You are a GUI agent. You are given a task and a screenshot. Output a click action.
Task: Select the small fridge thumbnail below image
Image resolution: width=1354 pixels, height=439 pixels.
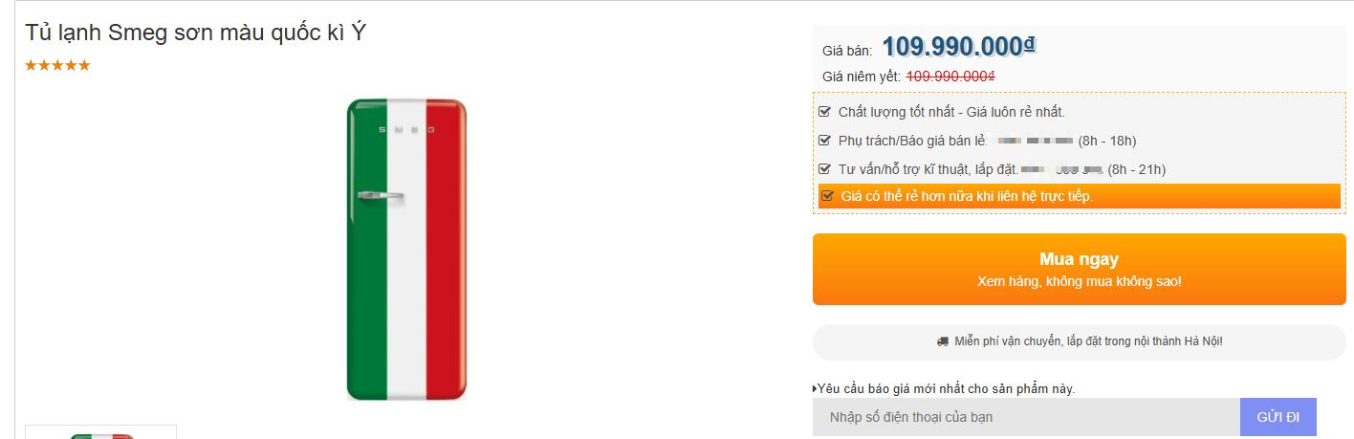[x=100, y=432]
